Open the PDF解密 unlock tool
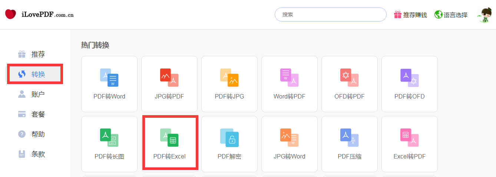The height and width of the screenshot is (177, 496). tap(229, 144)
